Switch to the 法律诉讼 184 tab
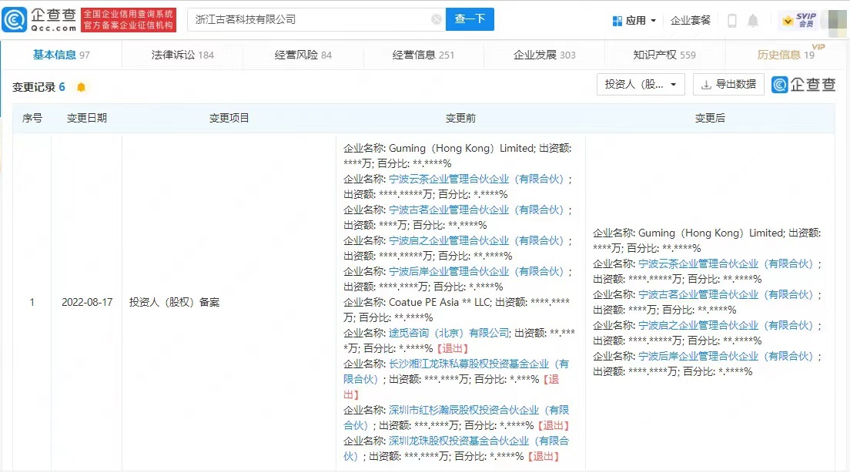The height and width of the screenshot is (473, 850). coord(182,55)
